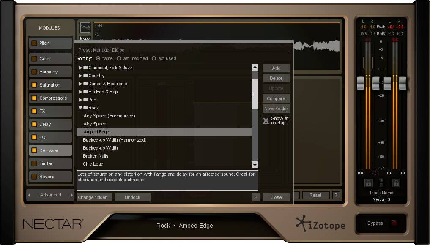Click the Nectar 0 track name field
Viewport: 430px width, 245px height.
pos(381,199)
